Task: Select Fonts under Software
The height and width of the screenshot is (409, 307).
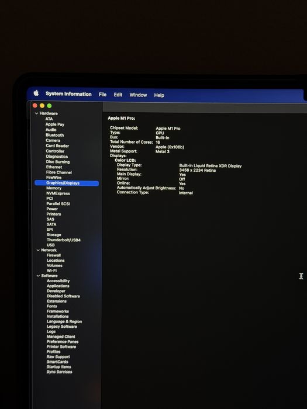Action: point(52,306)
